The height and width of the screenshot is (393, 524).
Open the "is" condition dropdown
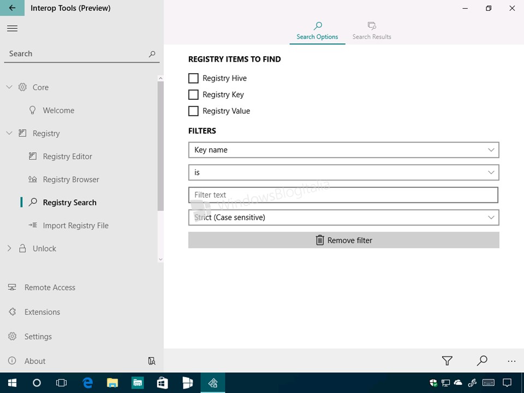(x=343, y=172)
